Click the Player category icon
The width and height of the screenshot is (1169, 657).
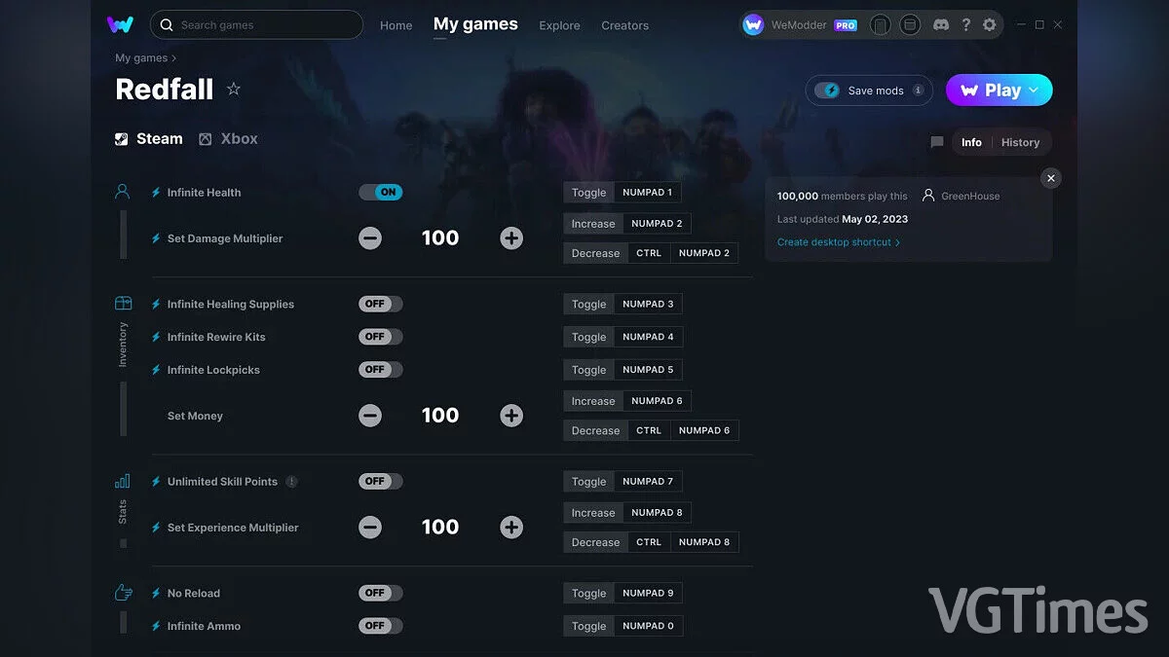123,192
